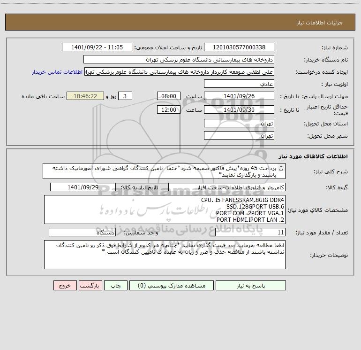
Task: Click the unit field showing دستگاه
Action: 82,233
